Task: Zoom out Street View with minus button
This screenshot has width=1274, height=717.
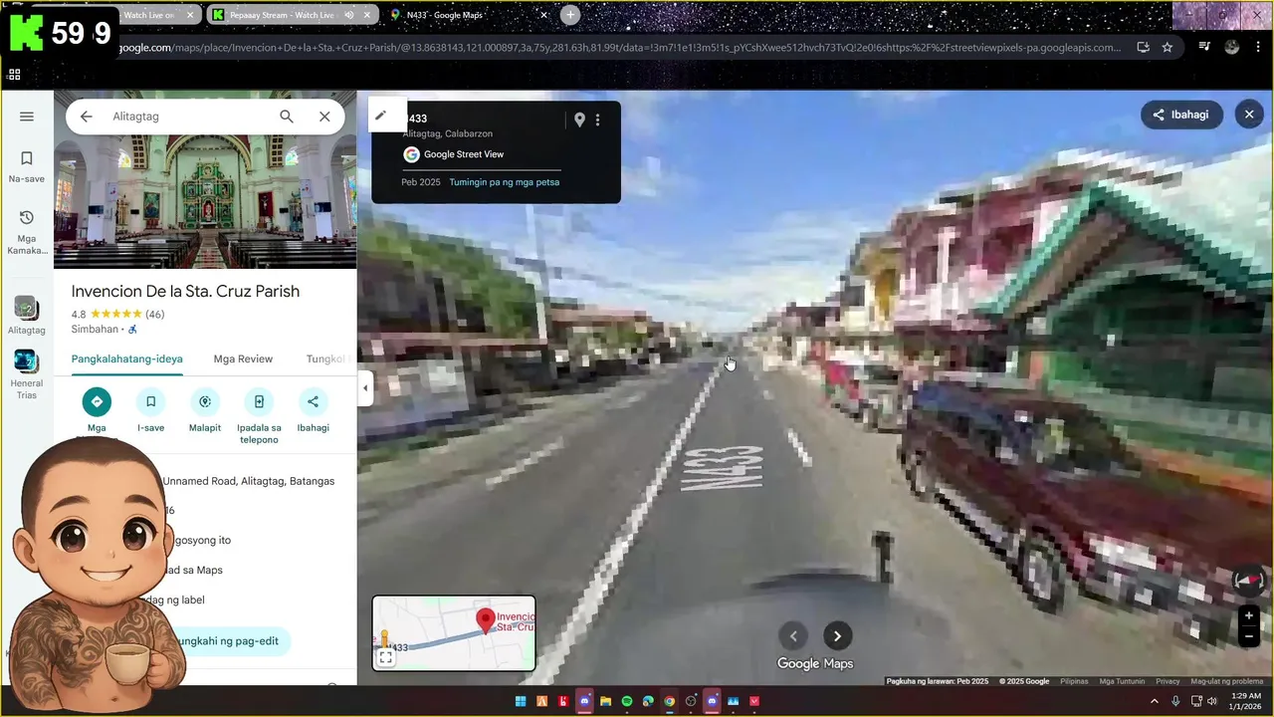Action: (1248, 636)
